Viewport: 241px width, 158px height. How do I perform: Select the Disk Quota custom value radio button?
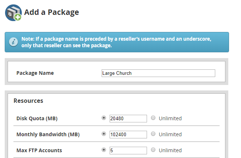pos(104,118)
